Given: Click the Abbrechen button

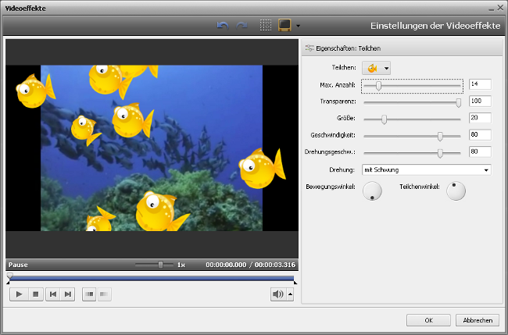Looking at the screenshot, I should 477,320.
